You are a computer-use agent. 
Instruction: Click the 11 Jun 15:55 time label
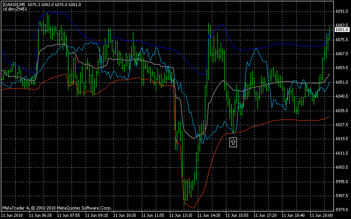point(237,215)
